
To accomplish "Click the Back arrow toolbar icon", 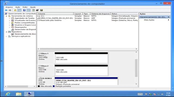I will click(6, 10).
